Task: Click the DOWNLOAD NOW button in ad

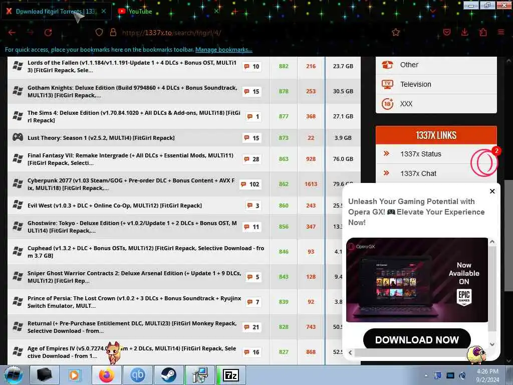Action: [417, 340]
